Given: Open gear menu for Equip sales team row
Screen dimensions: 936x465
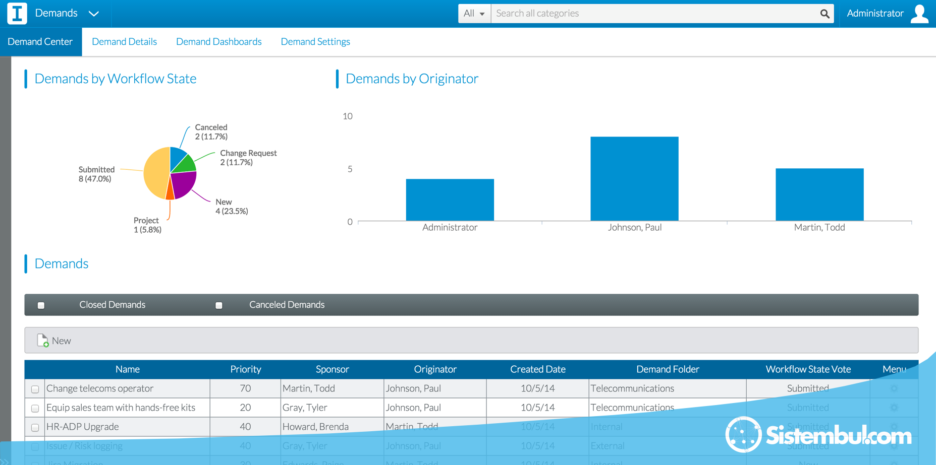Looking at the screenshot, I should [894, 408].
